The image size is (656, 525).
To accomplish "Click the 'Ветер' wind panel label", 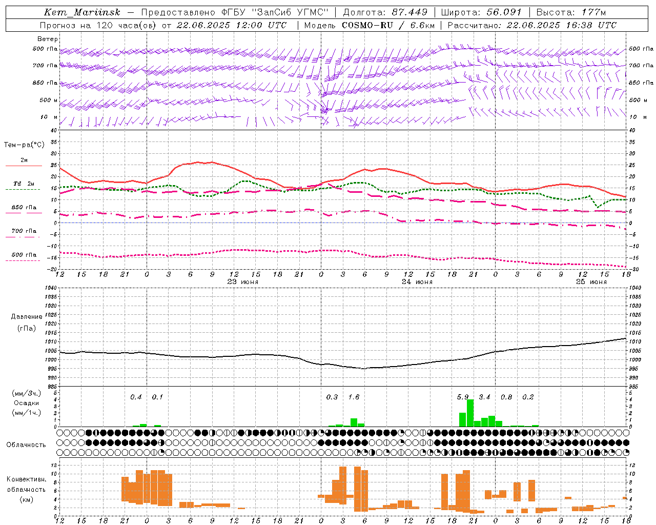I will [48, 39].
